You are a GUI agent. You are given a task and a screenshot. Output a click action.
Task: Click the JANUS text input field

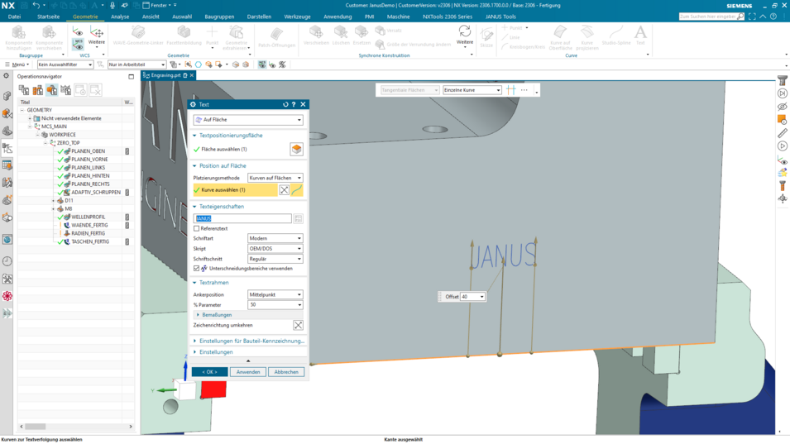242,218
